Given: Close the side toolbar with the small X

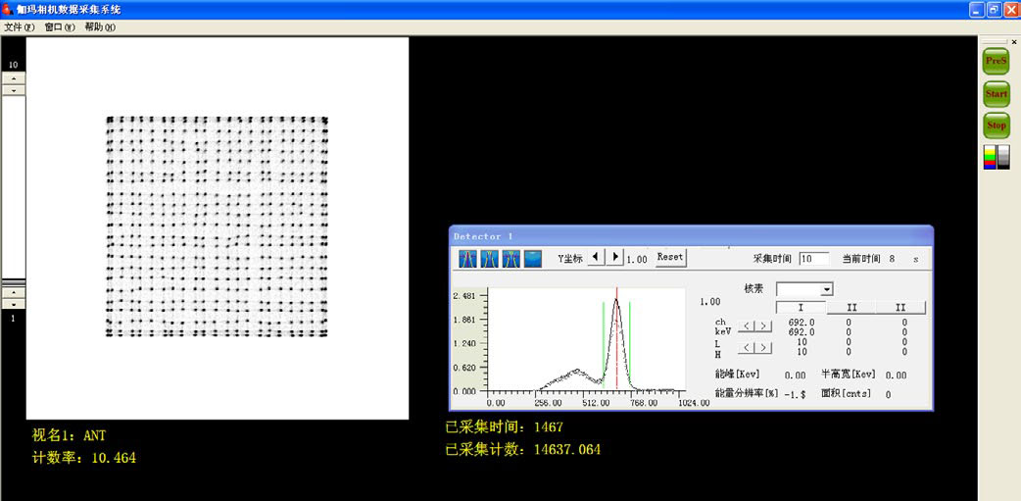Looking at the screenshot, I should (x=1013, y=41).
